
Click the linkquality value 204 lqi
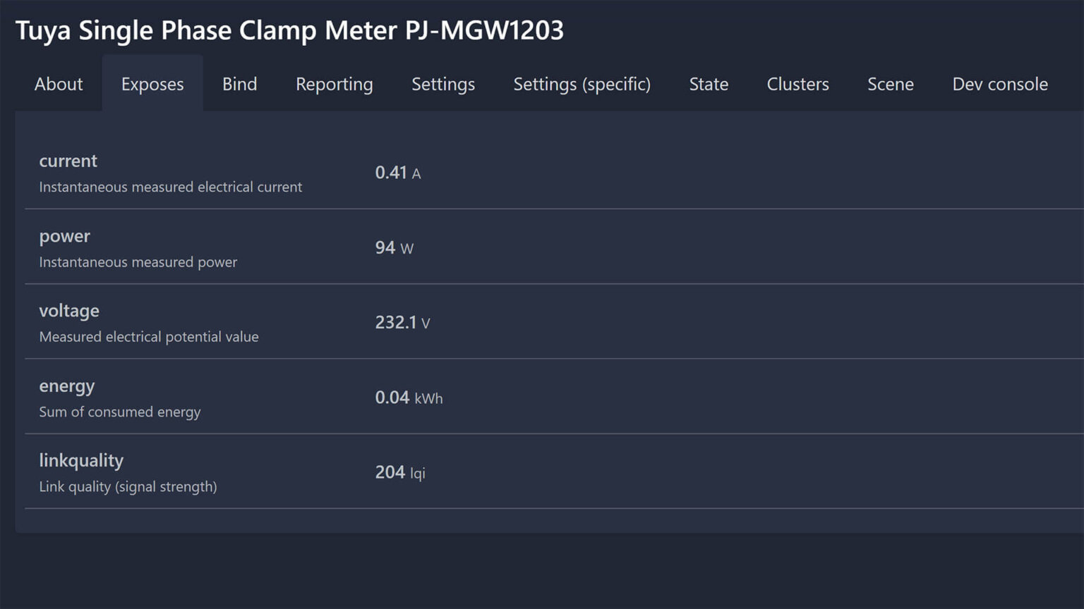click(x=400, y=472)
